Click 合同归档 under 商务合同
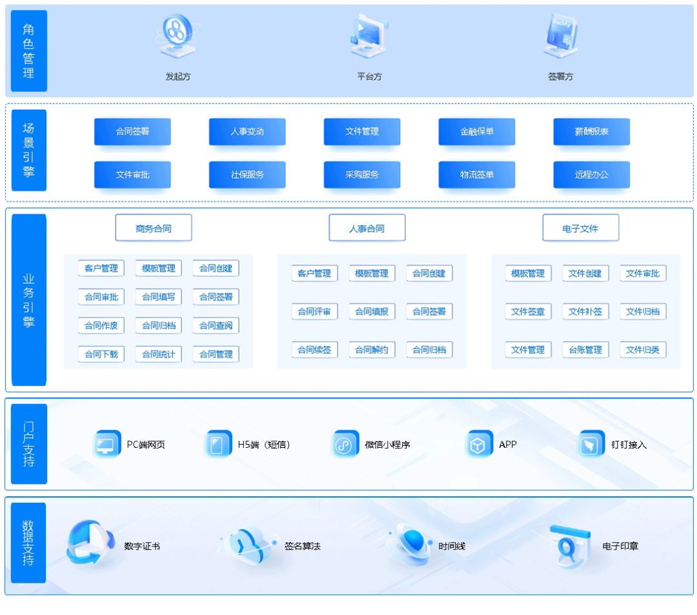 pos(159,326)
